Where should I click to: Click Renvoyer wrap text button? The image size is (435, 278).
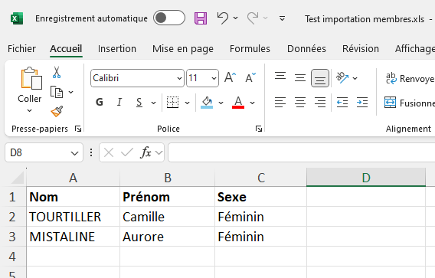coord(410,79)
